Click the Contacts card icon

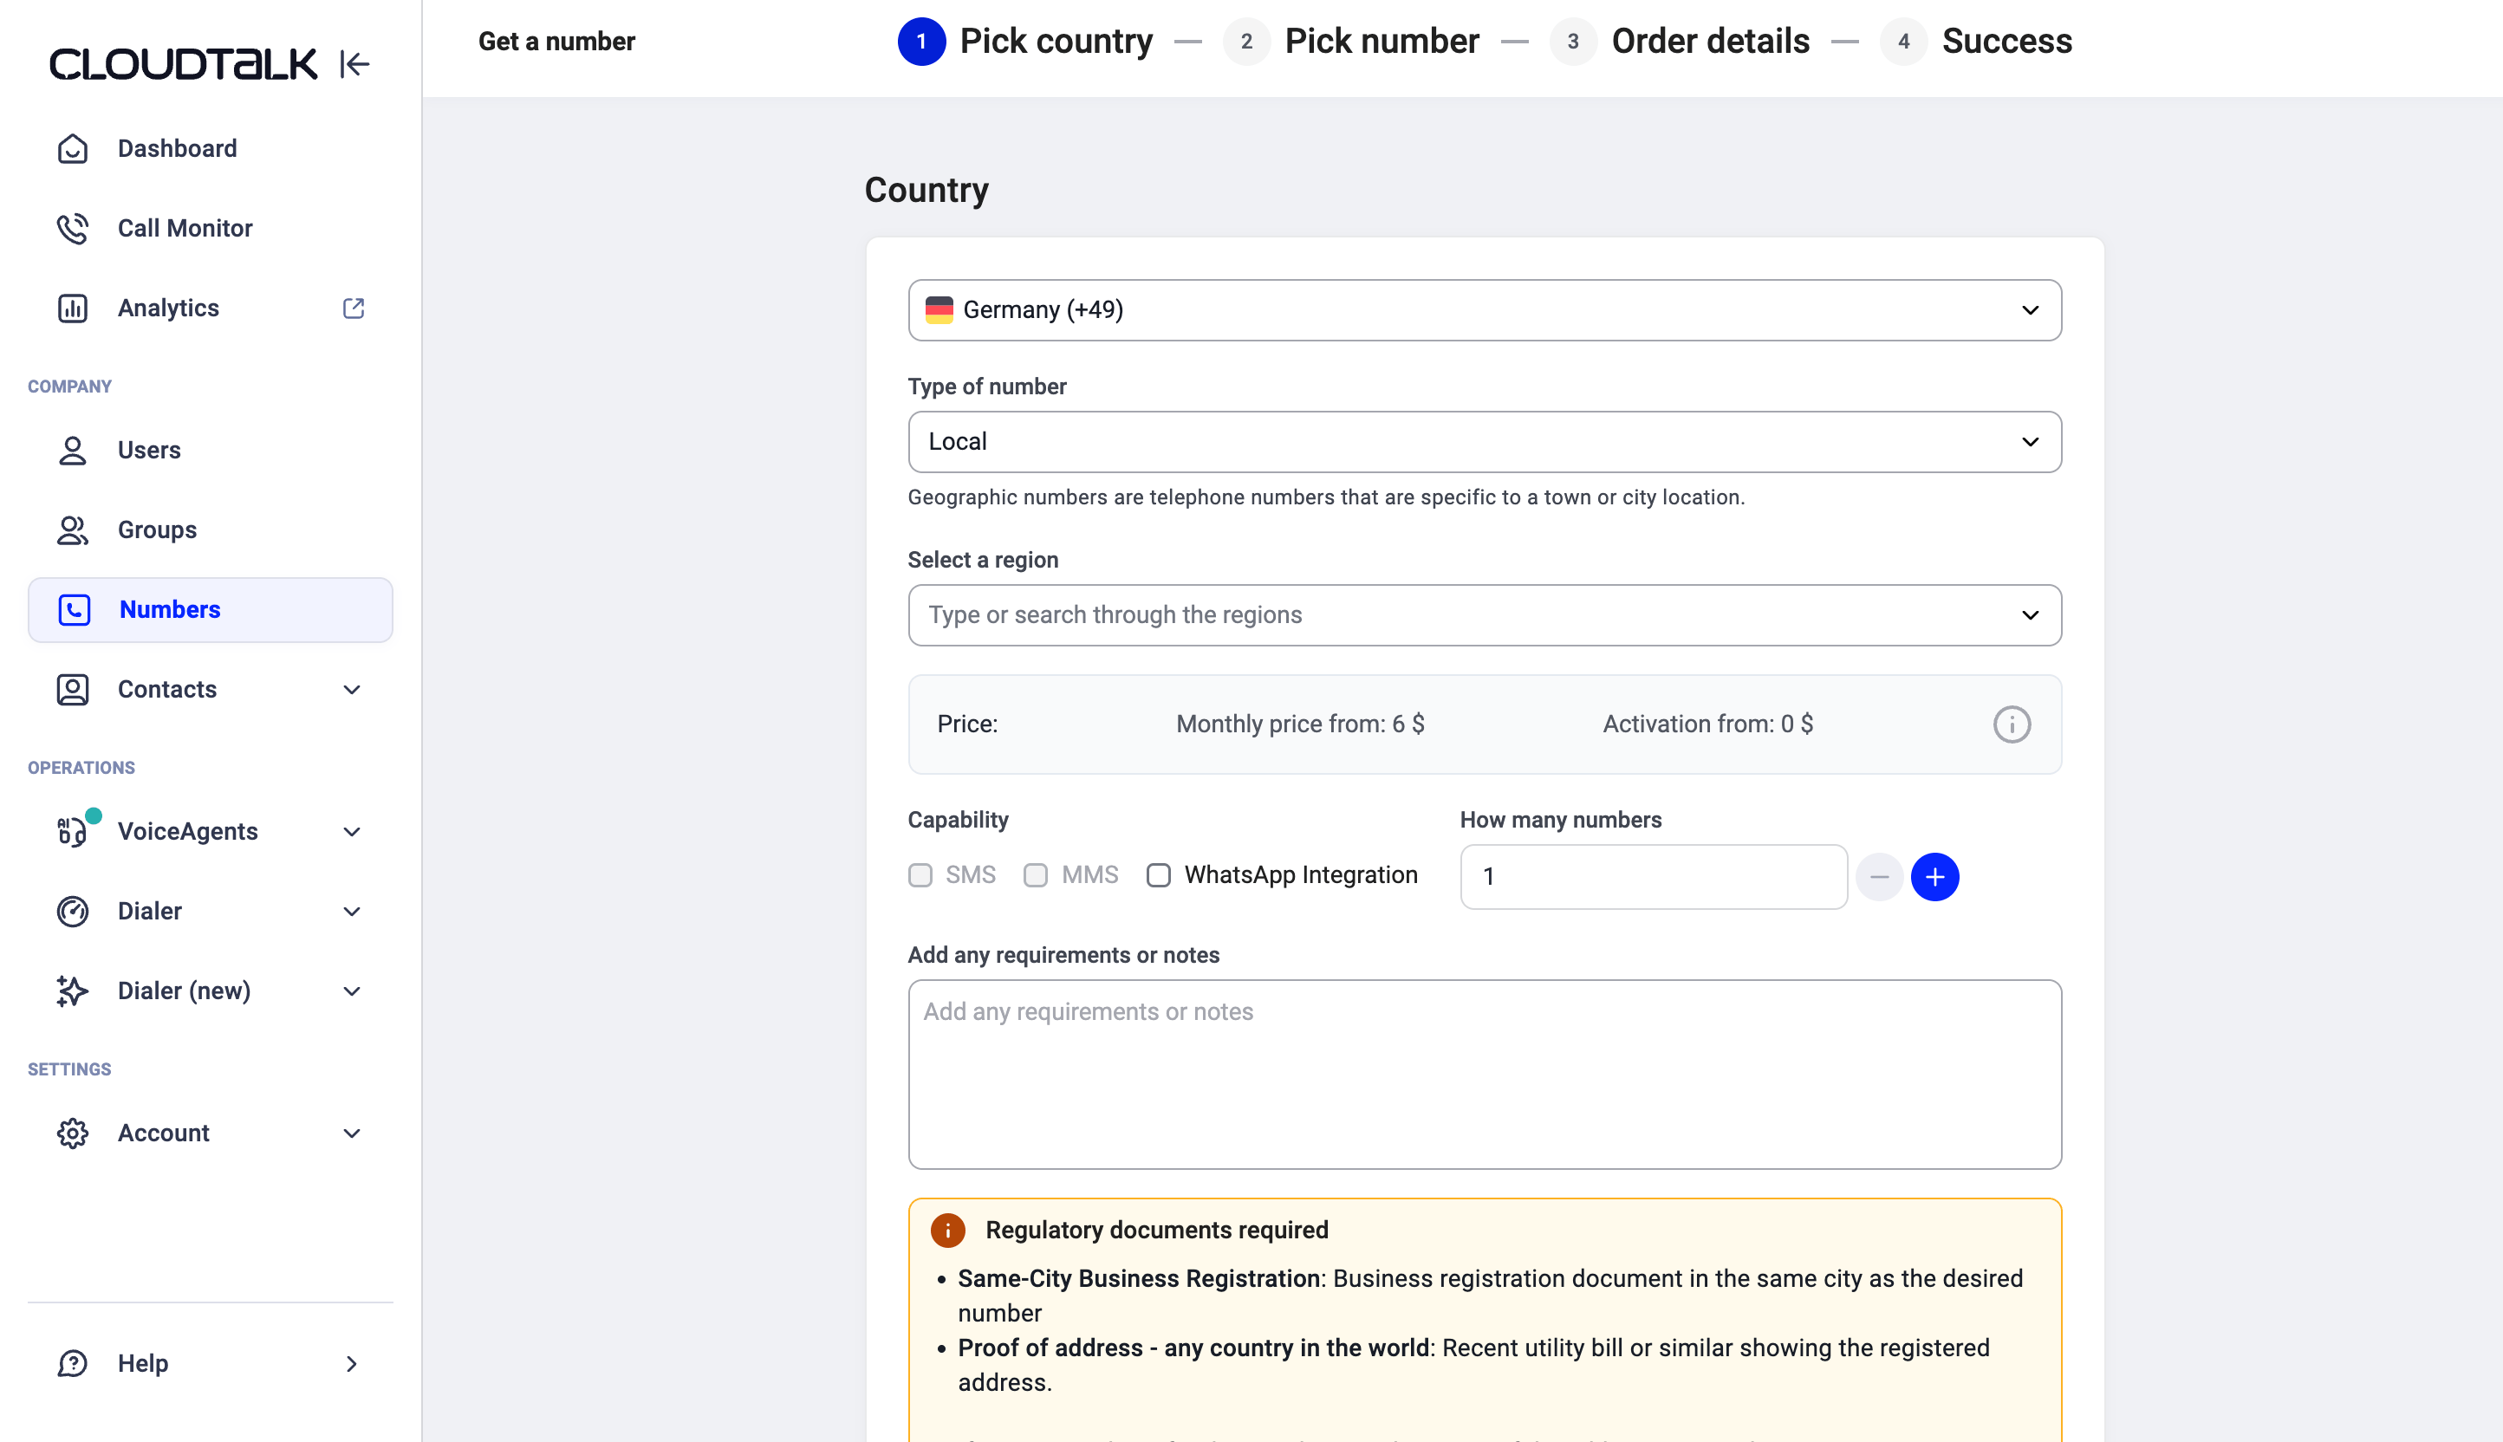click(72, 689)
